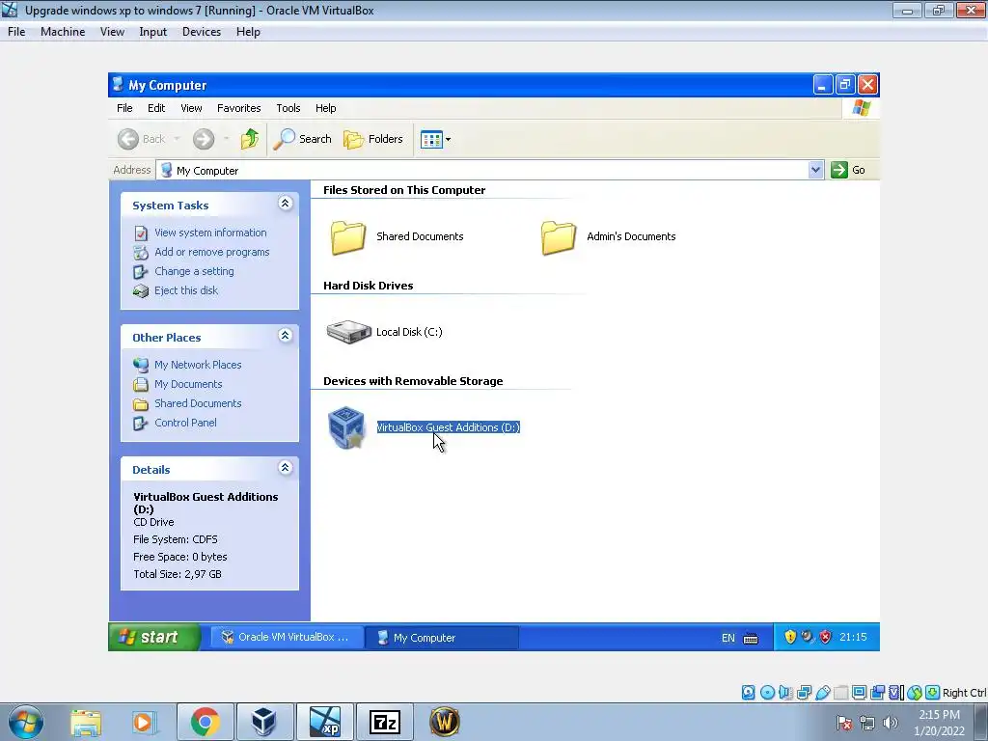
Task: Select the Admin's Documents folder icon
Action: [559, 237]
